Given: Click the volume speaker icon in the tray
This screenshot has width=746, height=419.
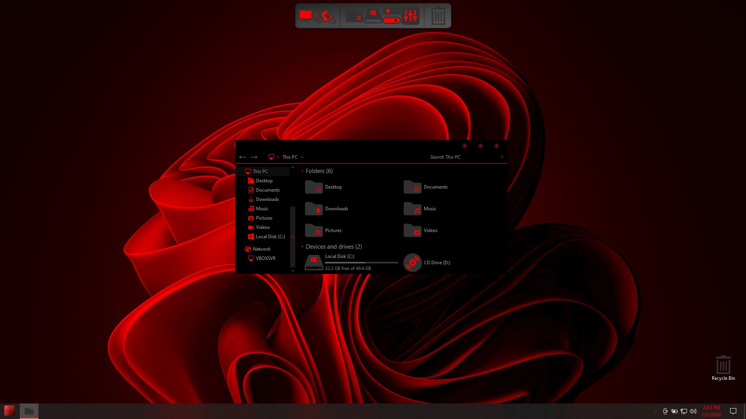Looking at the screenshot, I should coord(693,411).
